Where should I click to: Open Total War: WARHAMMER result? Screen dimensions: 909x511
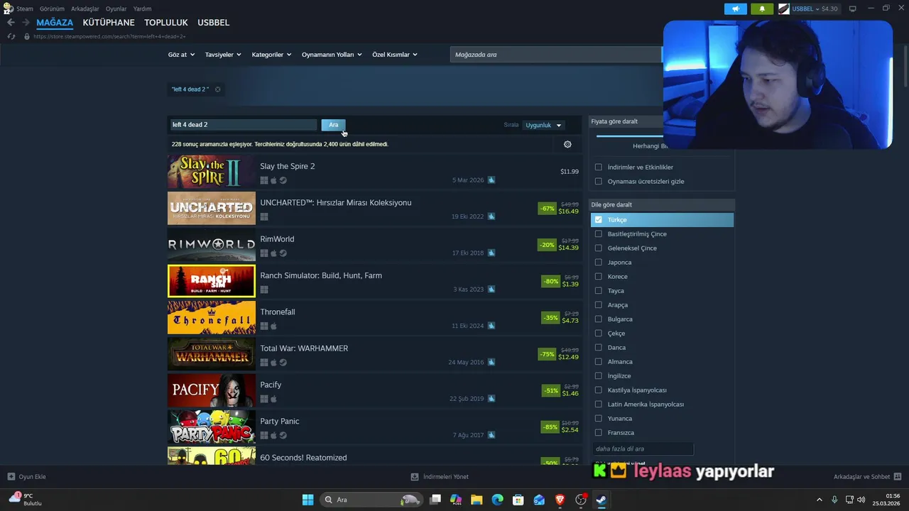pos(375,354)
